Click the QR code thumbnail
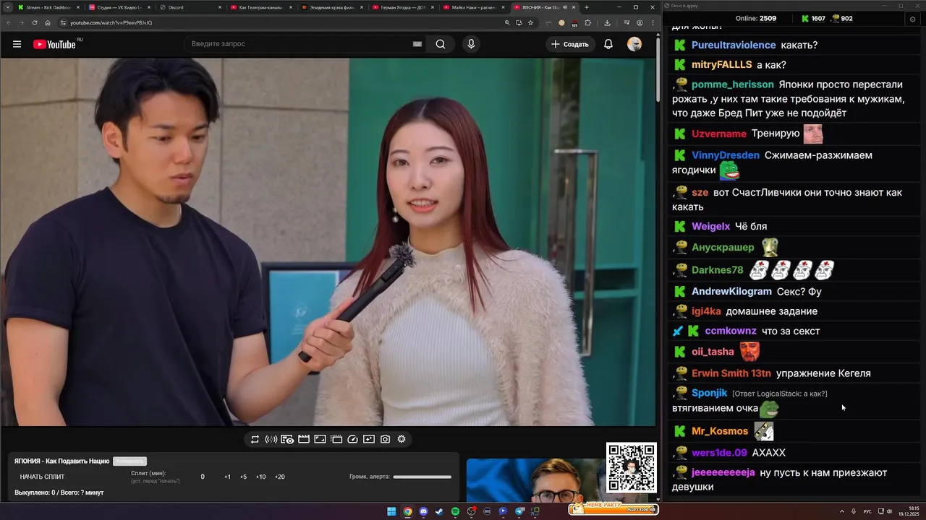The height and width of the screenshot is (520, 926). [632, 468]
